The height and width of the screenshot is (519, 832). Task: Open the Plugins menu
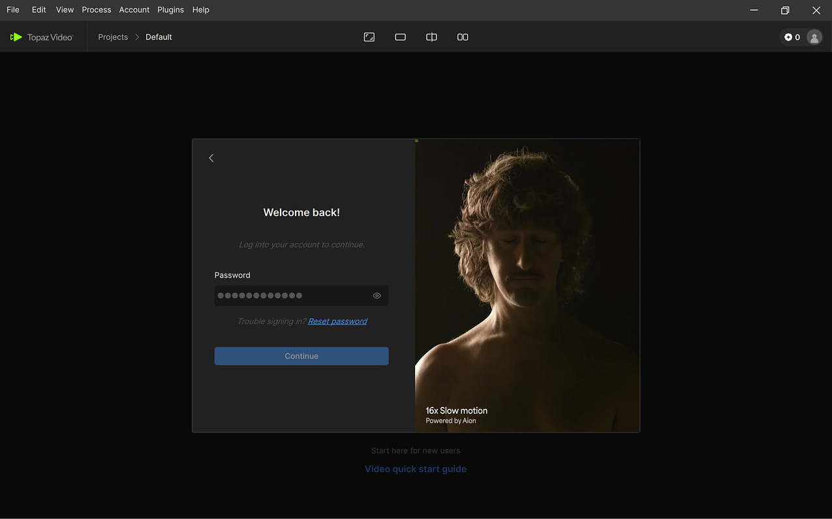point(170,10)
